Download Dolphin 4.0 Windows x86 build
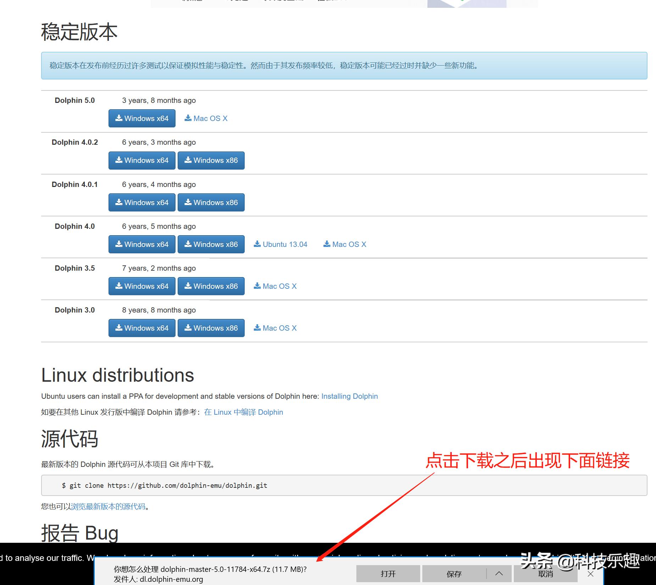The width and height of the screenshot is (656, 585). pyautogui.click(x=211, y=244)
